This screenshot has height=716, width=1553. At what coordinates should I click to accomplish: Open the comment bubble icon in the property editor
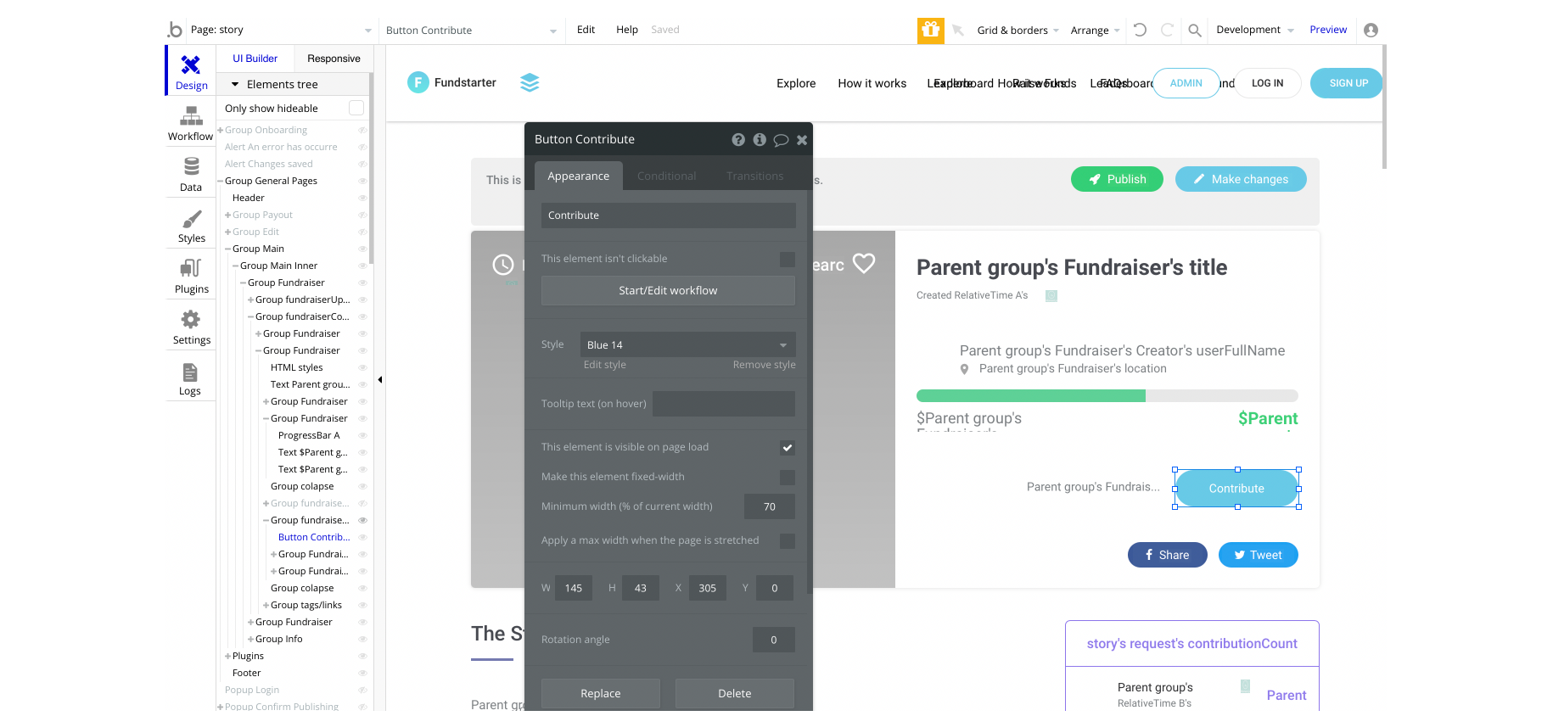pyautogui.click(x=781, y=140)
